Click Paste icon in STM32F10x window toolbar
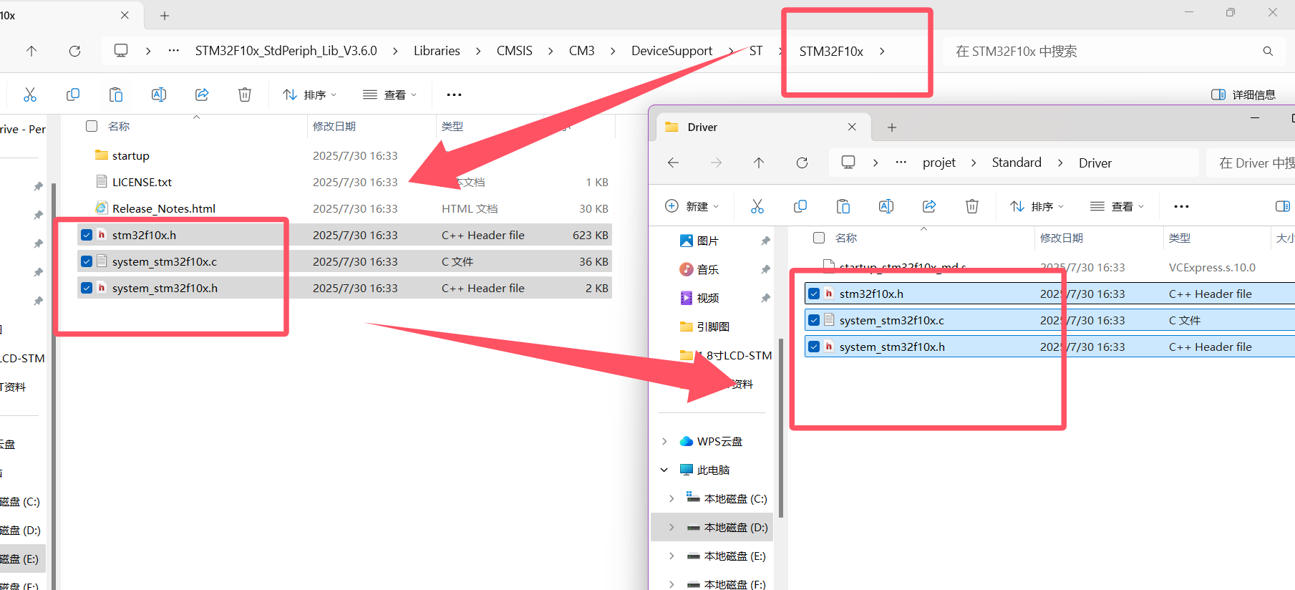 click(x=116, y=95)
